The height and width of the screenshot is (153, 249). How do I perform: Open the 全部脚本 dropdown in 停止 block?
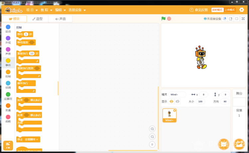point(31,139)
